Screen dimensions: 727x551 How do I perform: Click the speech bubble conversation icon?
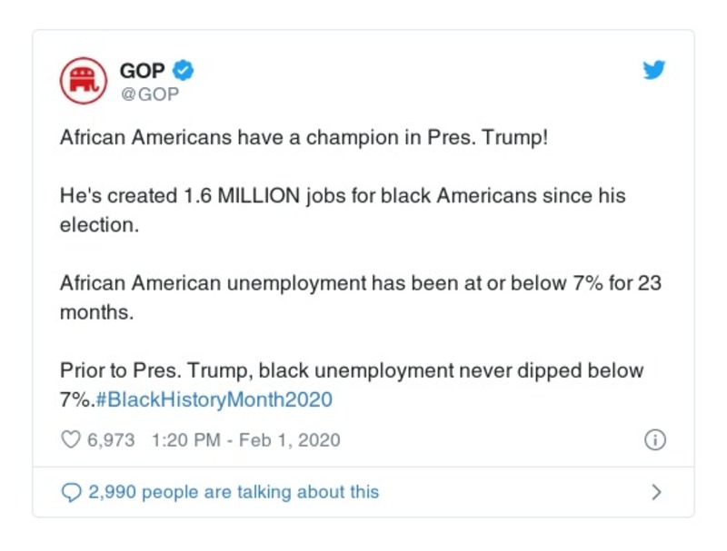71,489
